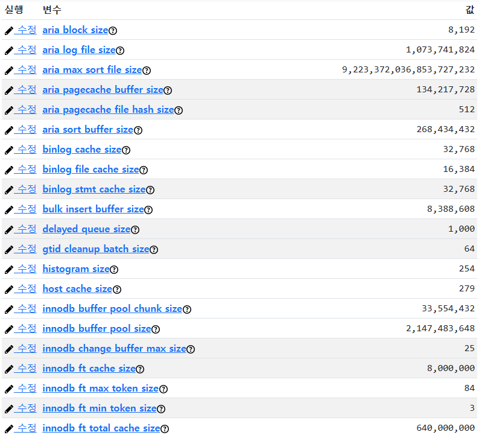Click 수정 for gtid cleanup batch size
The image size is (479, 435).
[21, 249]
